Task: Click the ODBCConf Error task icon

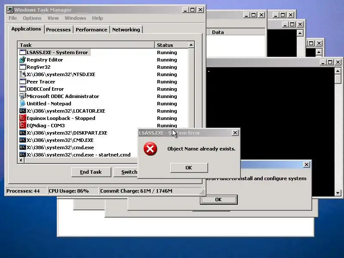Action: tap(23, 89)
